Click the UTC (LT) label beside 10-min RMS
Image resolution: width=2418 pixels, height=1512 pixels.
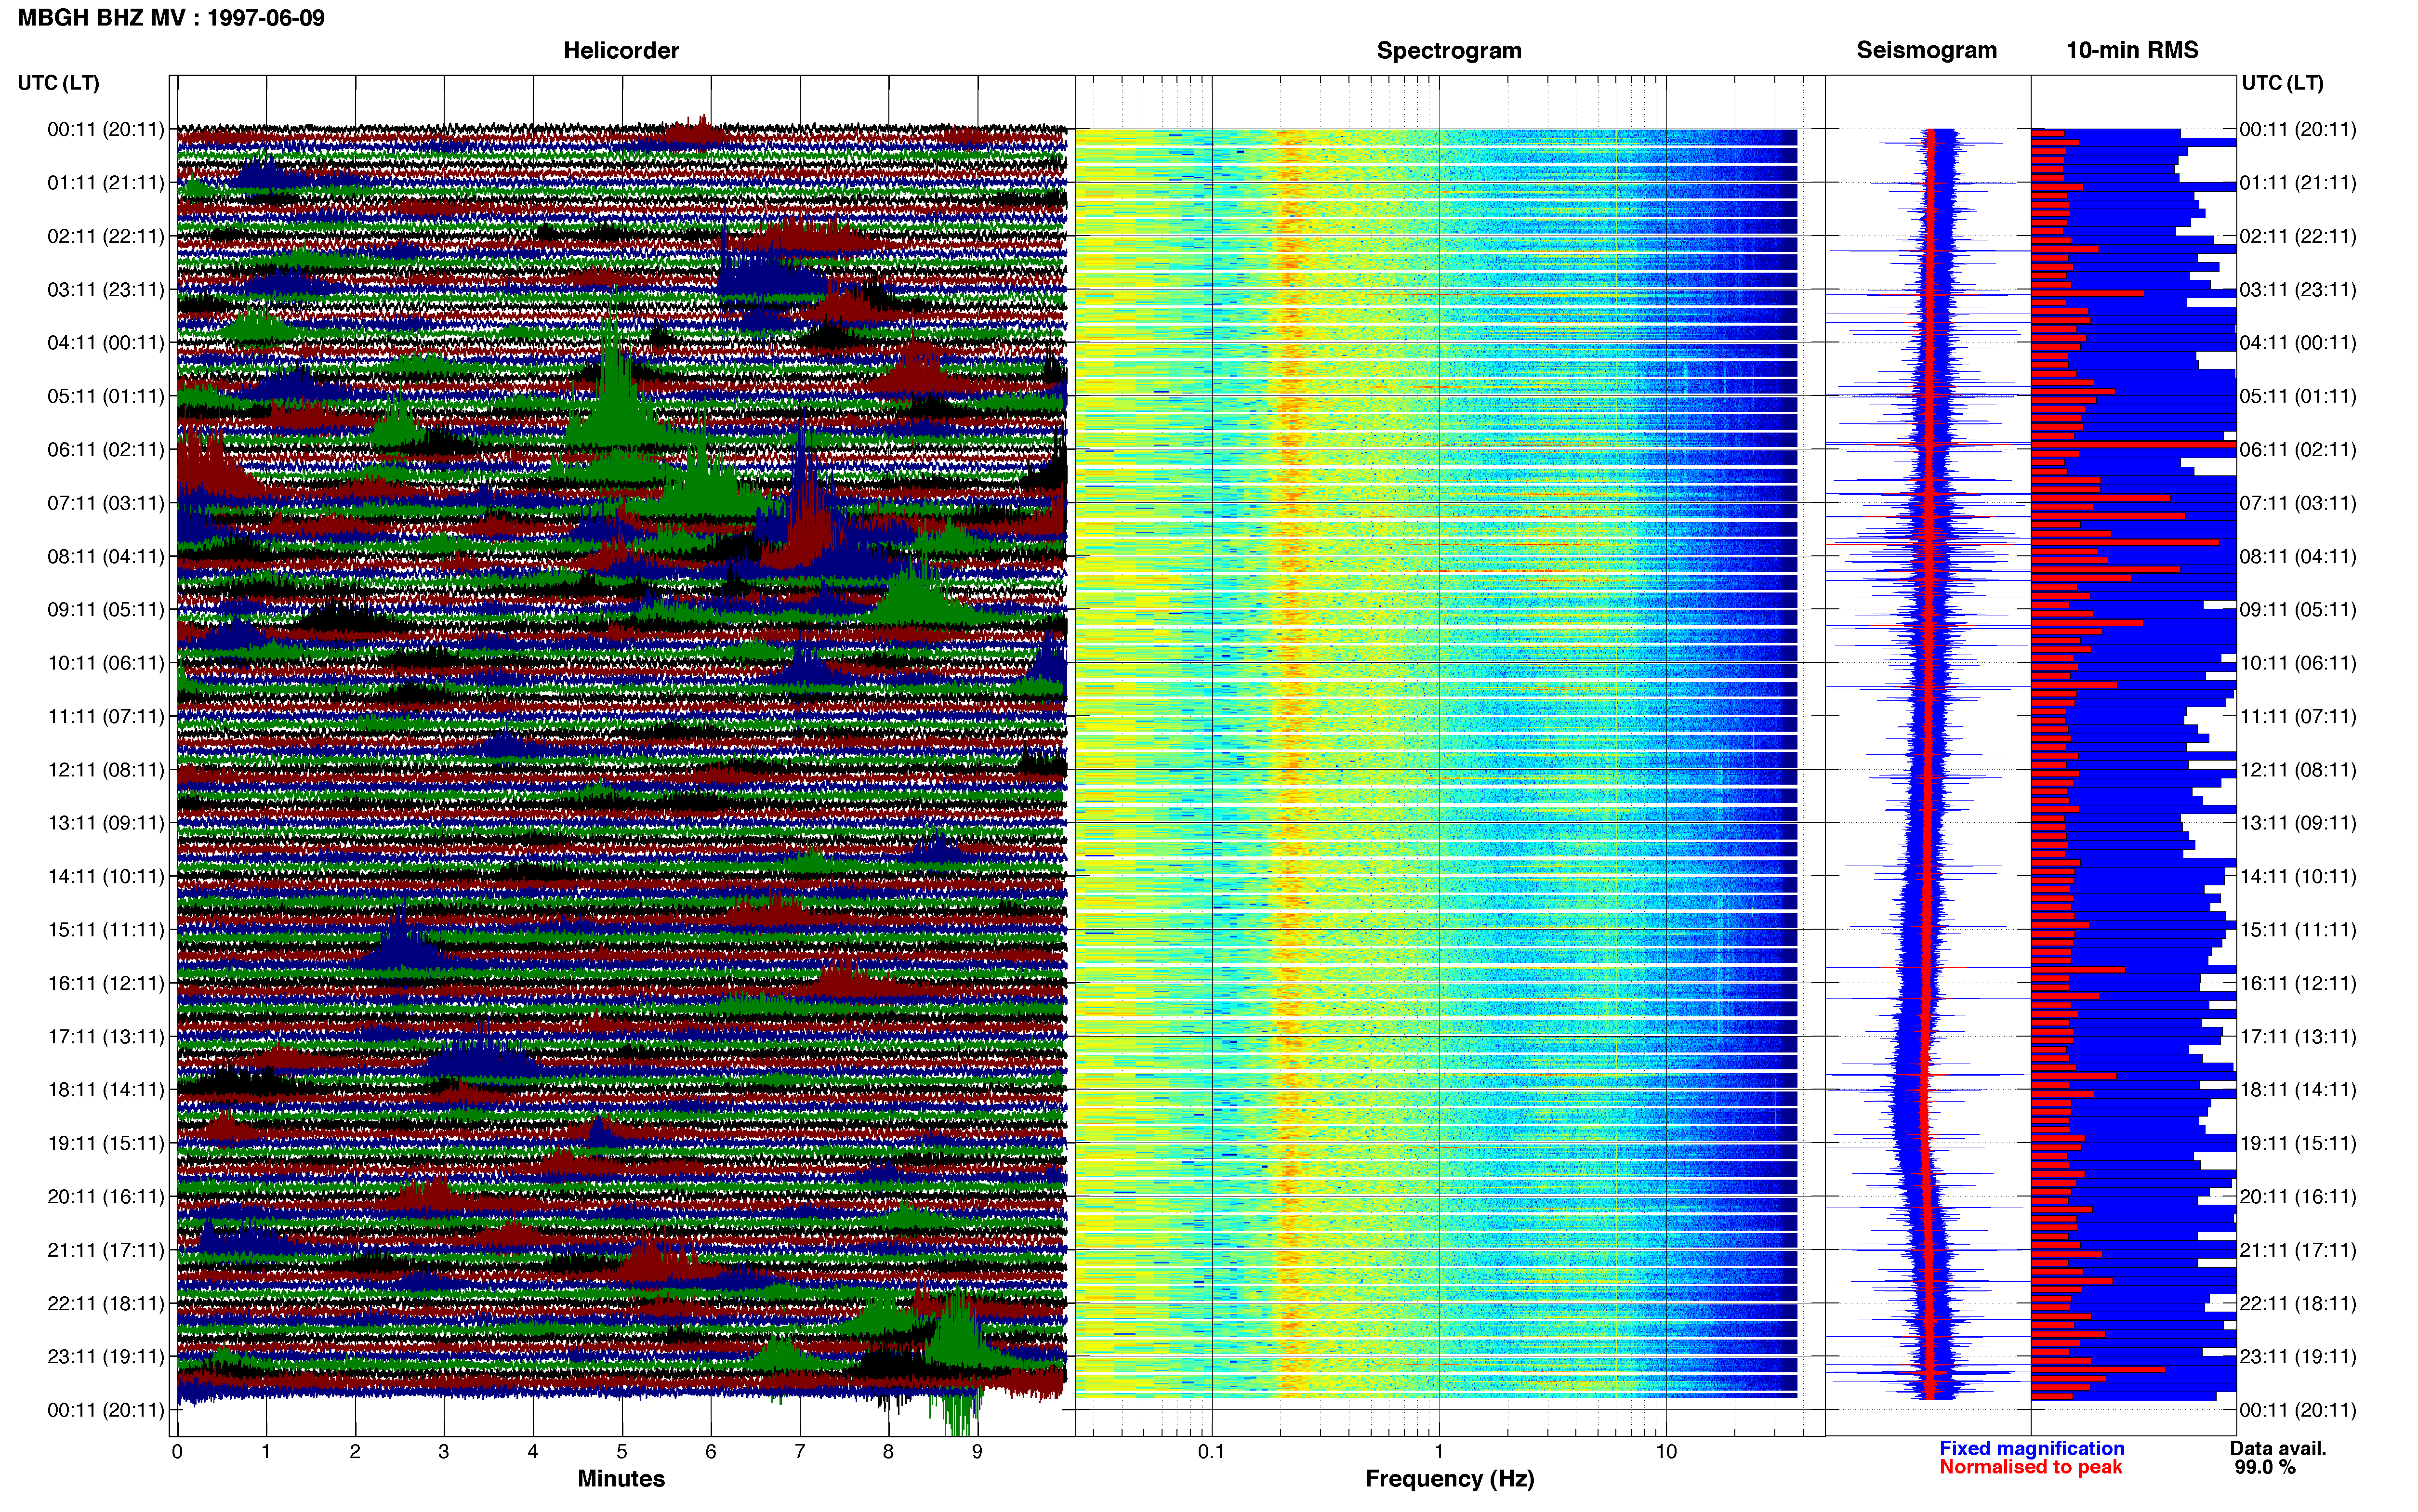(x=2282, y=83)
